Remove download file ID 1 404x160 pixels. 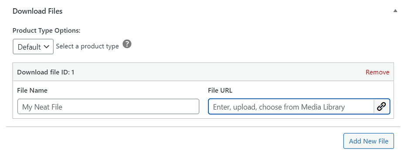pyautogui.click(x=377, y=72)
